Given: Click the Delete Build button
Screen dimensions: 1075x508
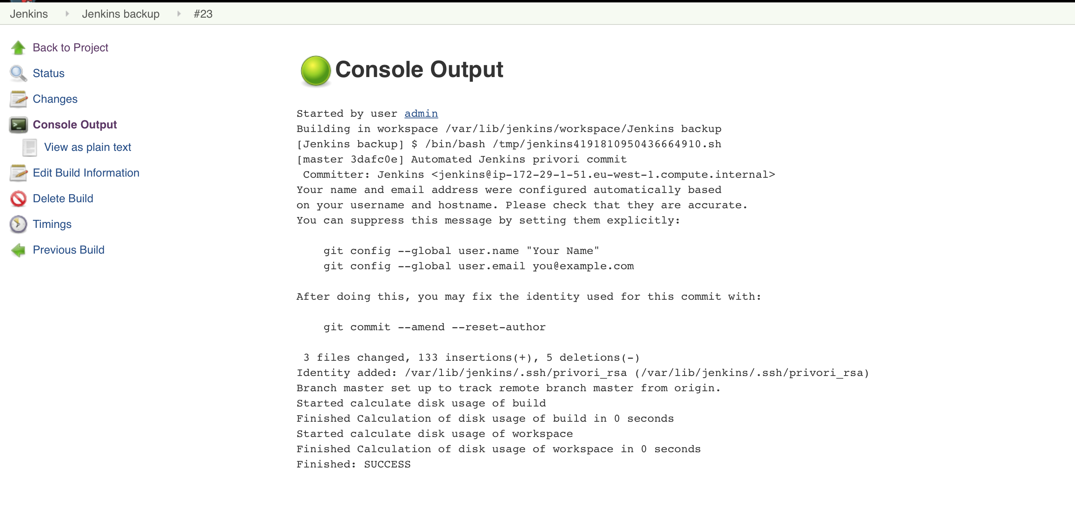Looking at the screenshot, I should [62, 199].
